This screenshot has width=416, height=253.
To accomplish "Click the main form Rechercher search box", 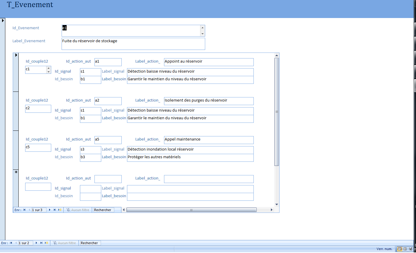I will click(x=90, y=243).
